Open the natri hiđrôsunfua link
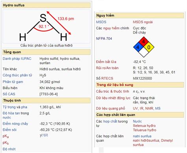The height and width of the screenshot is (153, 187). click(x=146, y=140)
